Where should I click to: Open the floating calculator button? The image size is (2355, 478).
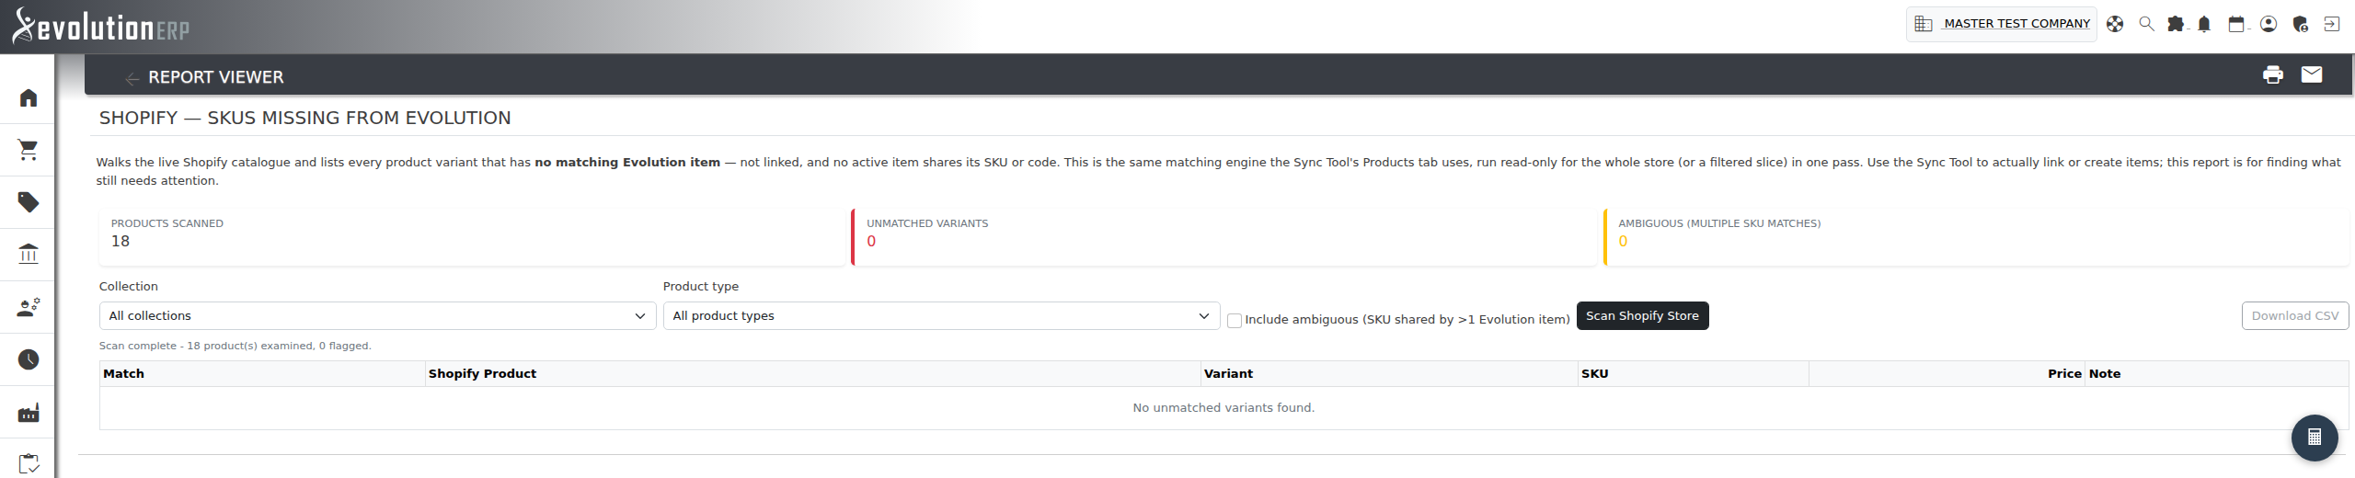coord(2315,438)
